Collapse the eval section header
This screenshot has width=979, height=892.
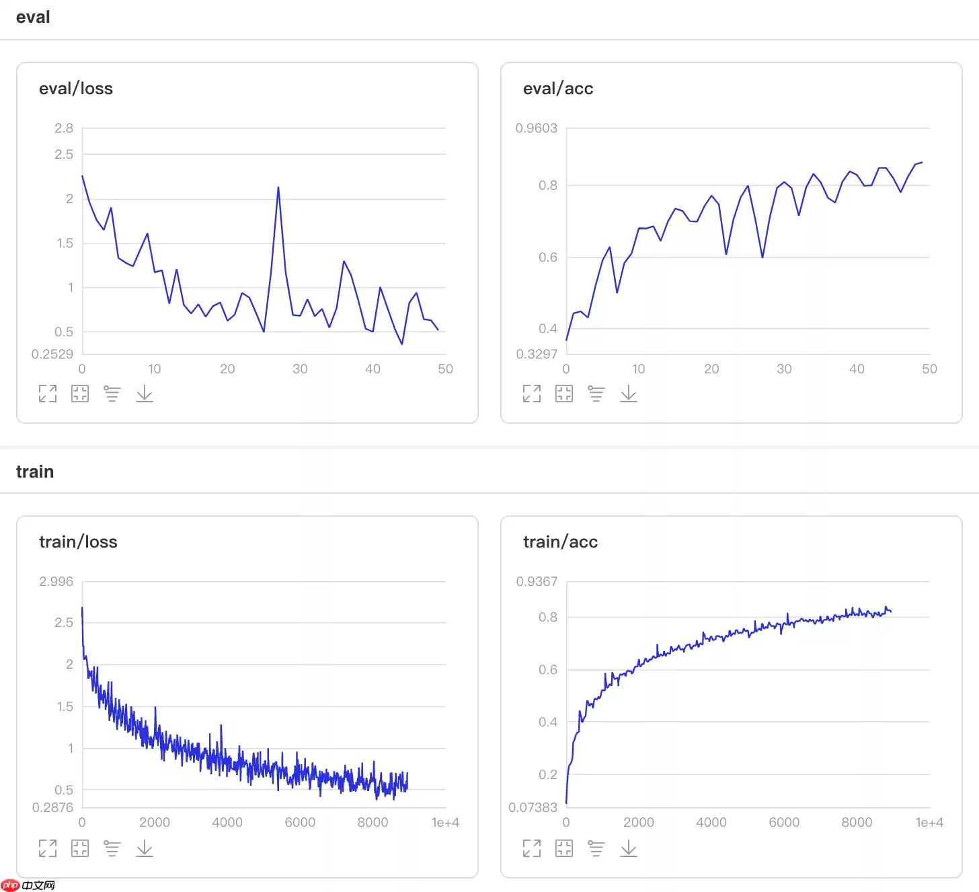click(x=33, y=17)
